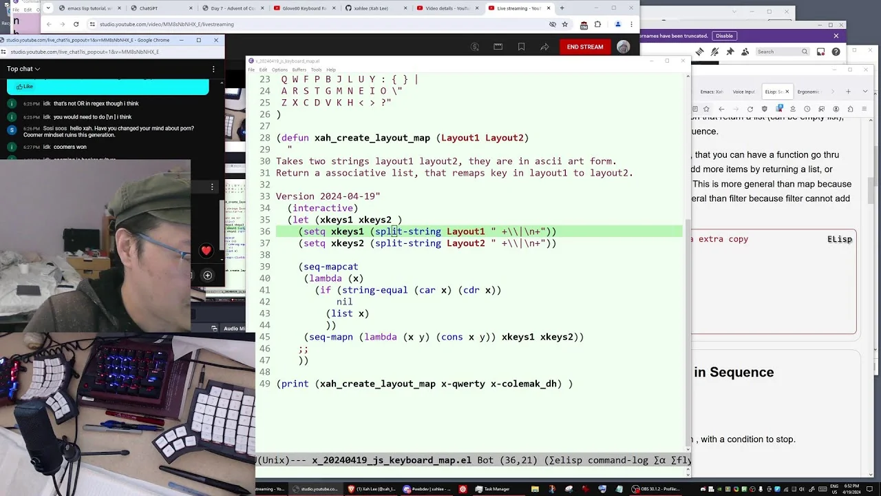
Task: Open the bookmark icon beside END STREAM
Action: (521, 47)
